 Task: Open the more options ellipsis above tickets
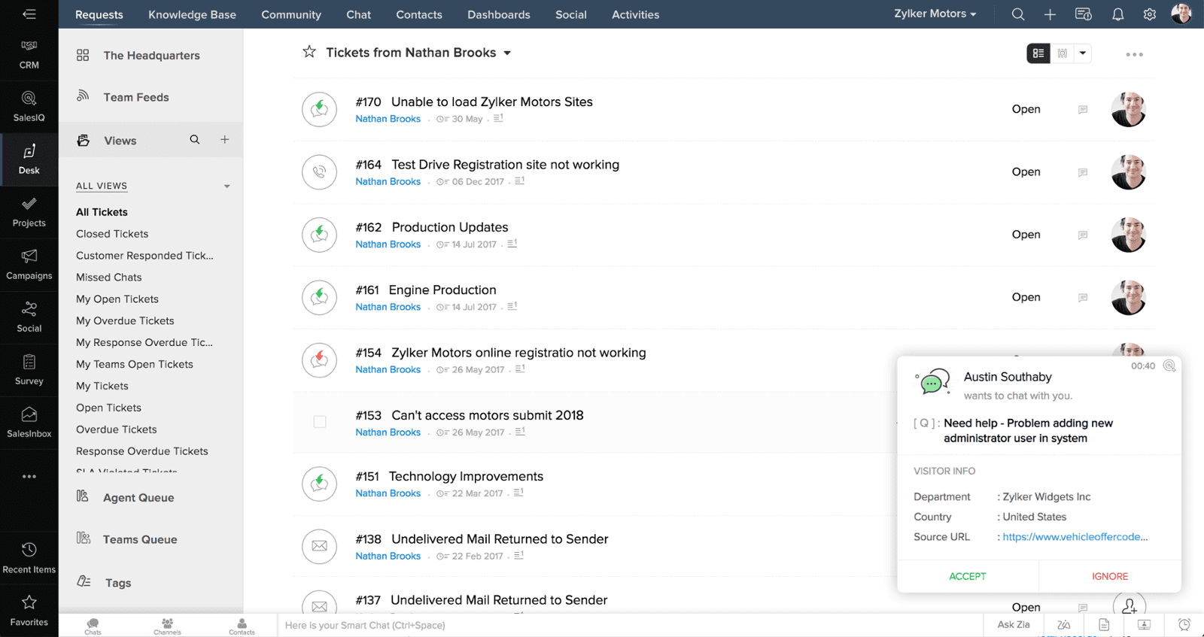[x=1134, y=54]
